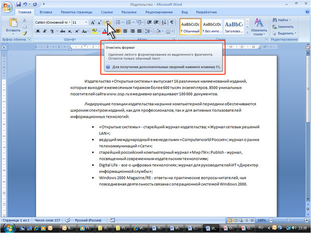The height and width of the screenshot is (233, 311).
Task: Toggle bold (Ж) formatting
Action: (38, 31)
